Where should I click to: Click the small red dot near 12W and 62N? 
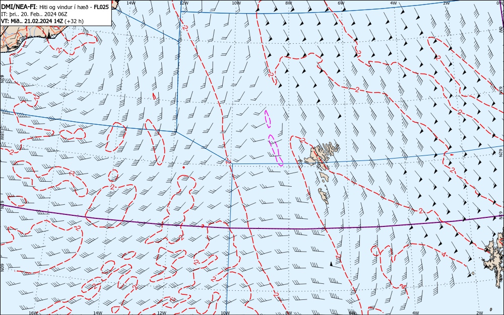(183, 167)
